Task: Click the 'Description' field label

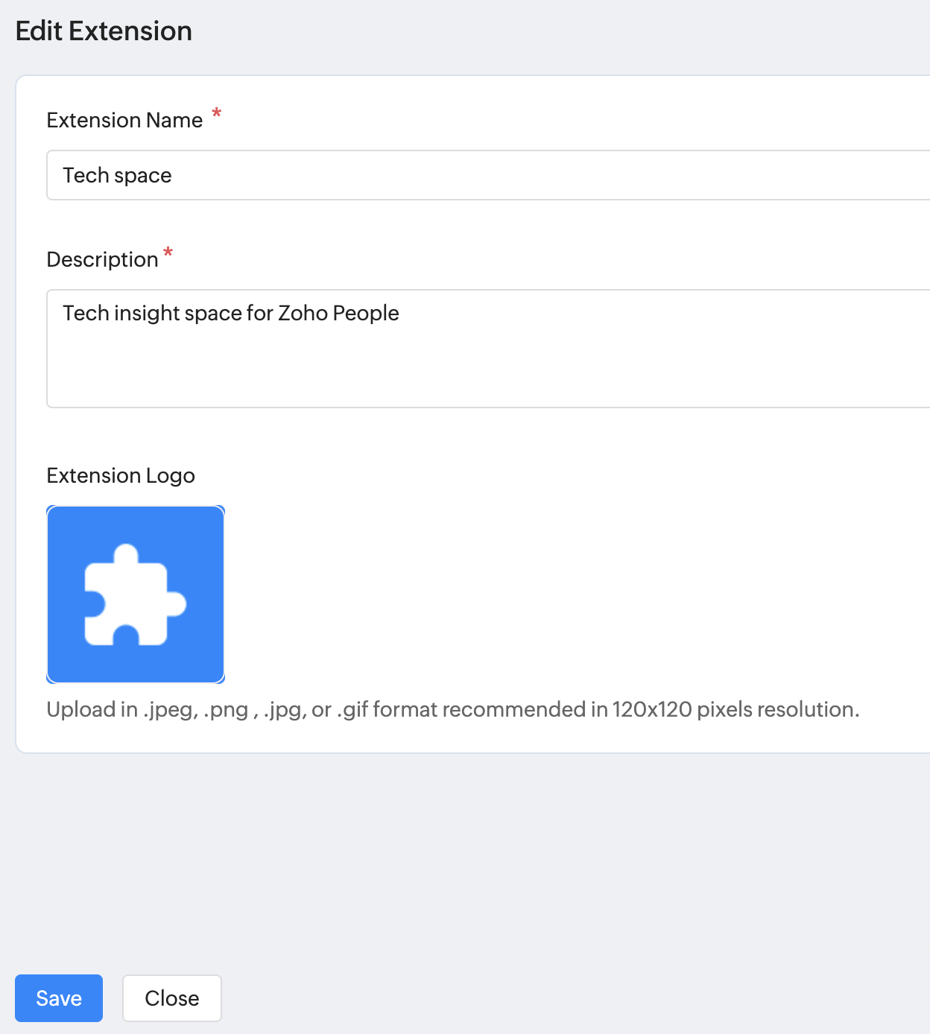Action: [102, 259]
